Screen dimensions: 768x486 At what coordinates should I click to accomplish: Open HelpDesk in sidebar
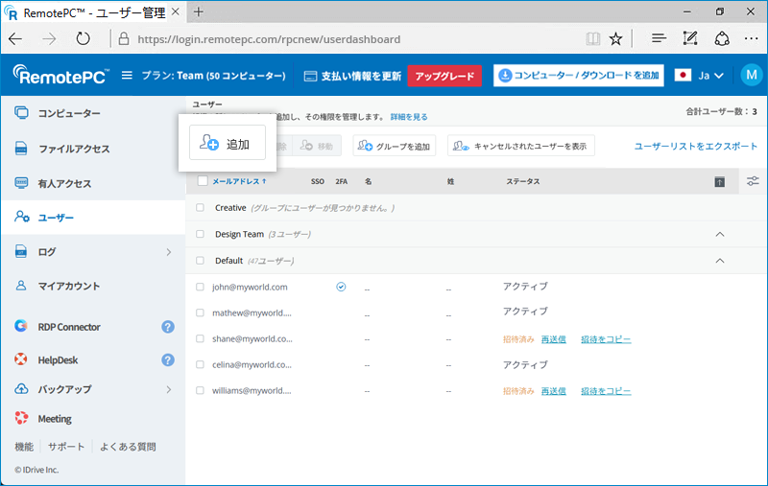tap(58, 359)
